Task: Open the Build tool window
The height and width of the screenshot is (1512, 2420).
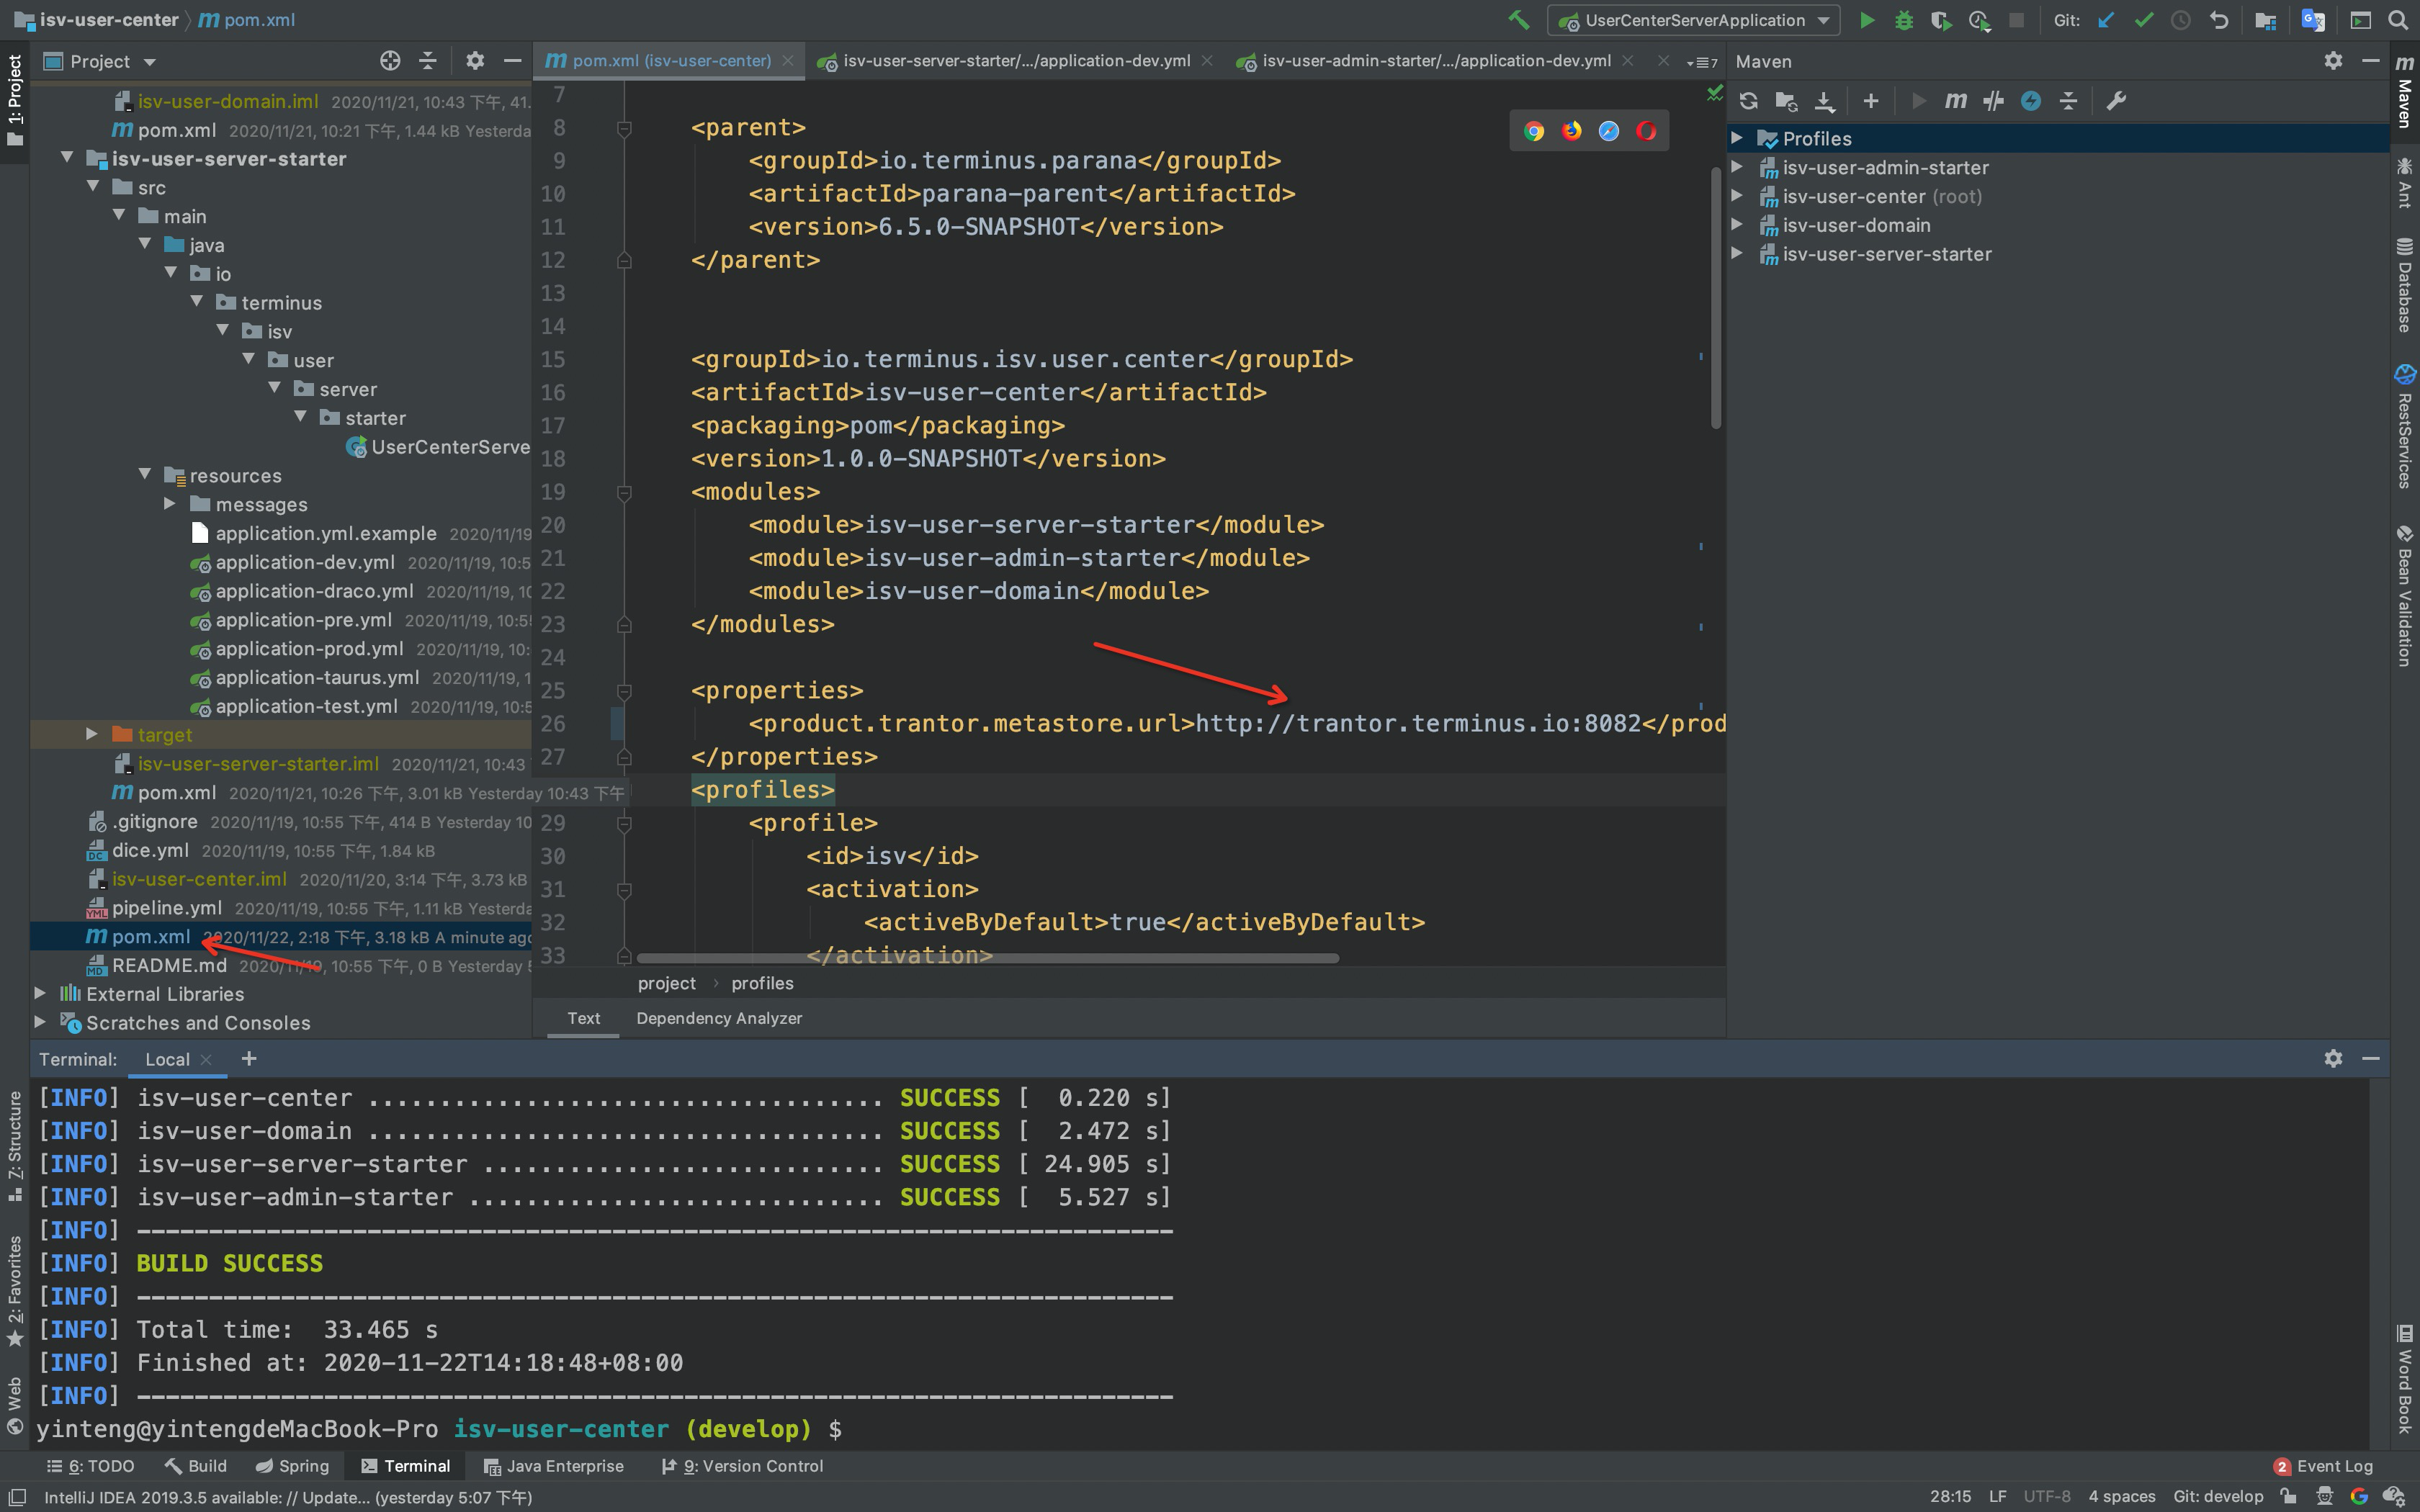Action: pyautogui.click(x=196, y=1466)
